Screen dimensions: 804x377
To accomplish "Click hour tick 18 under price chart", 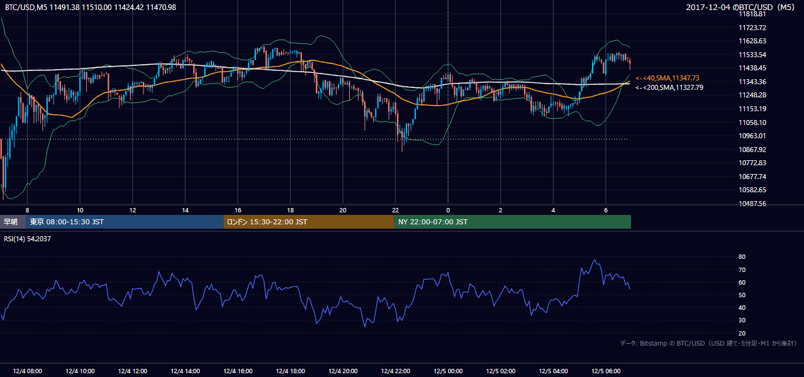I will click(290, 210).
